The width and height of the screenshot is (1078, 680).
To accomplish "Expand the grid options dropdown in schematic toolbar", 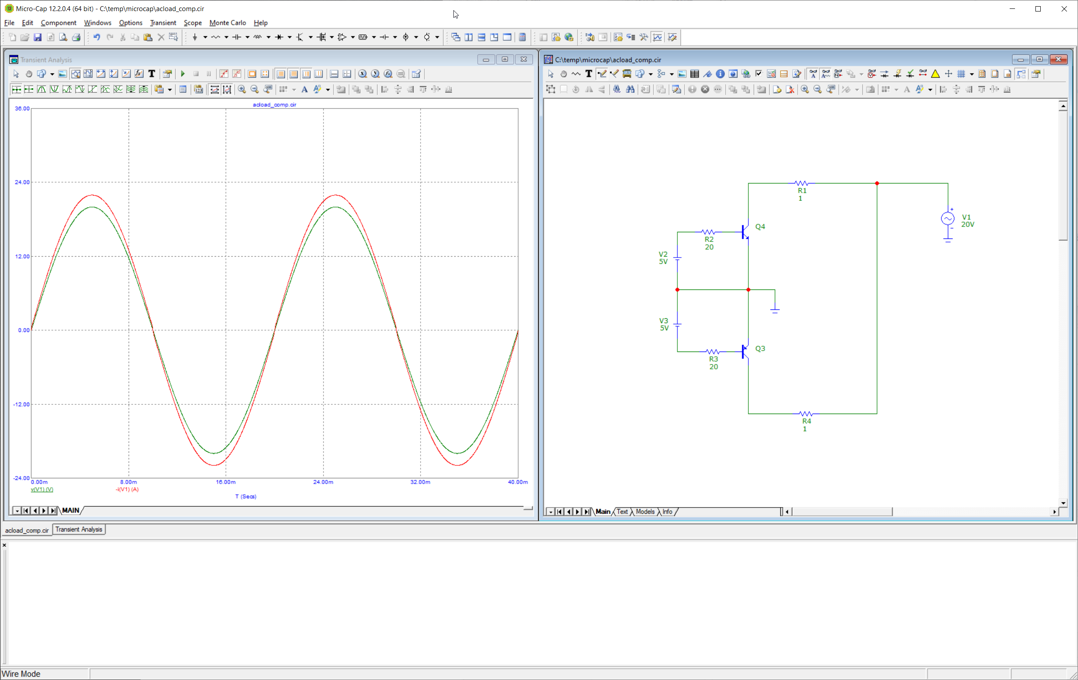I will click(x=971, y=74).
